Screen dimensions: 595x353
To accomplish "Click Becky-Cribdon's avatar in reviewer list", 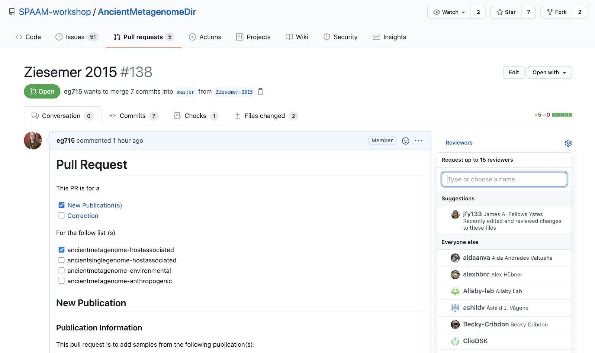I will [x=455, y=324].
